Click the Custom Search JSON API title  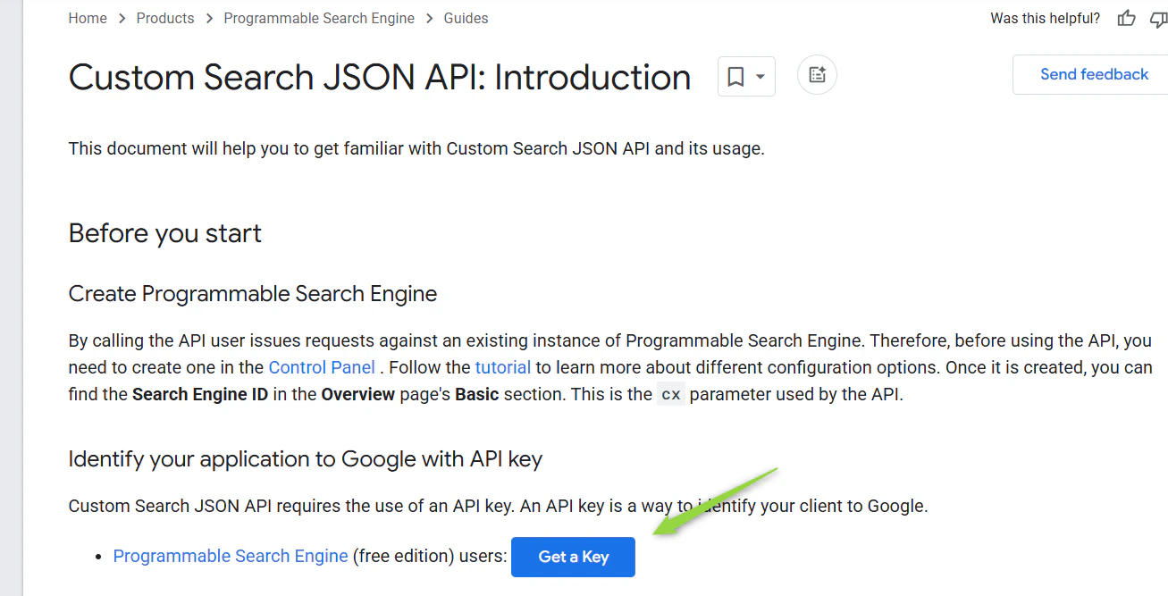click(x=379, y=78)
